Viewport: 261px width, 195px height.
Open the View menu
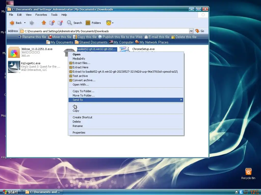pyautogui.click(x=29, y=15)
